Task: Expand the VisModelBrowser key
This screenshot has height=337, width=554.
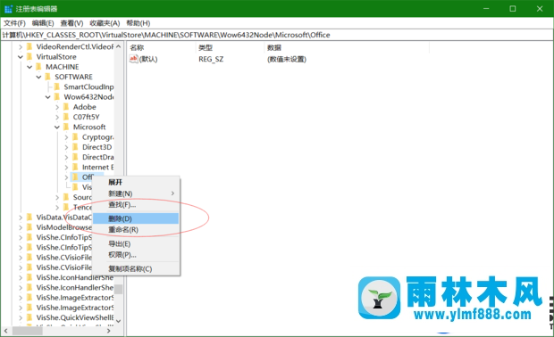Action: coord(21,227)
